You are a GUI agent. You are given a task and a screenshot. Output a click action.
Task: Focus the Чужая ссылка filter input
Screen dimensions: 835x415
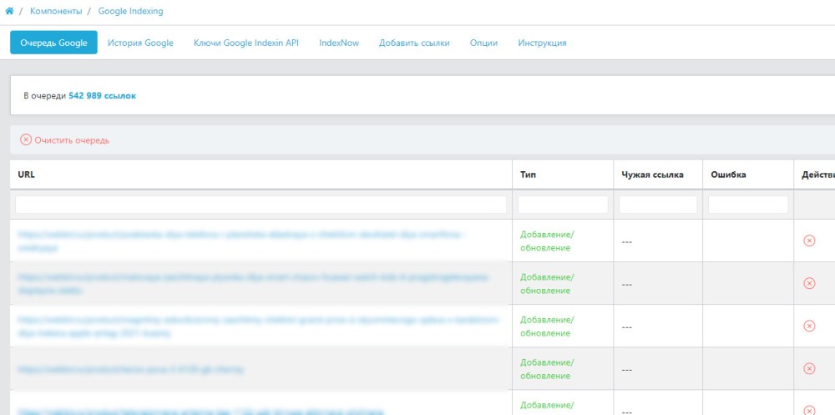[658, 205]
